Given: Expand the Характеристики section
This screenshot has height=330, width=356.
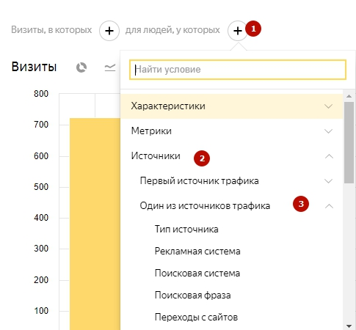Looking at the screenshot, I should pos(231,106).
